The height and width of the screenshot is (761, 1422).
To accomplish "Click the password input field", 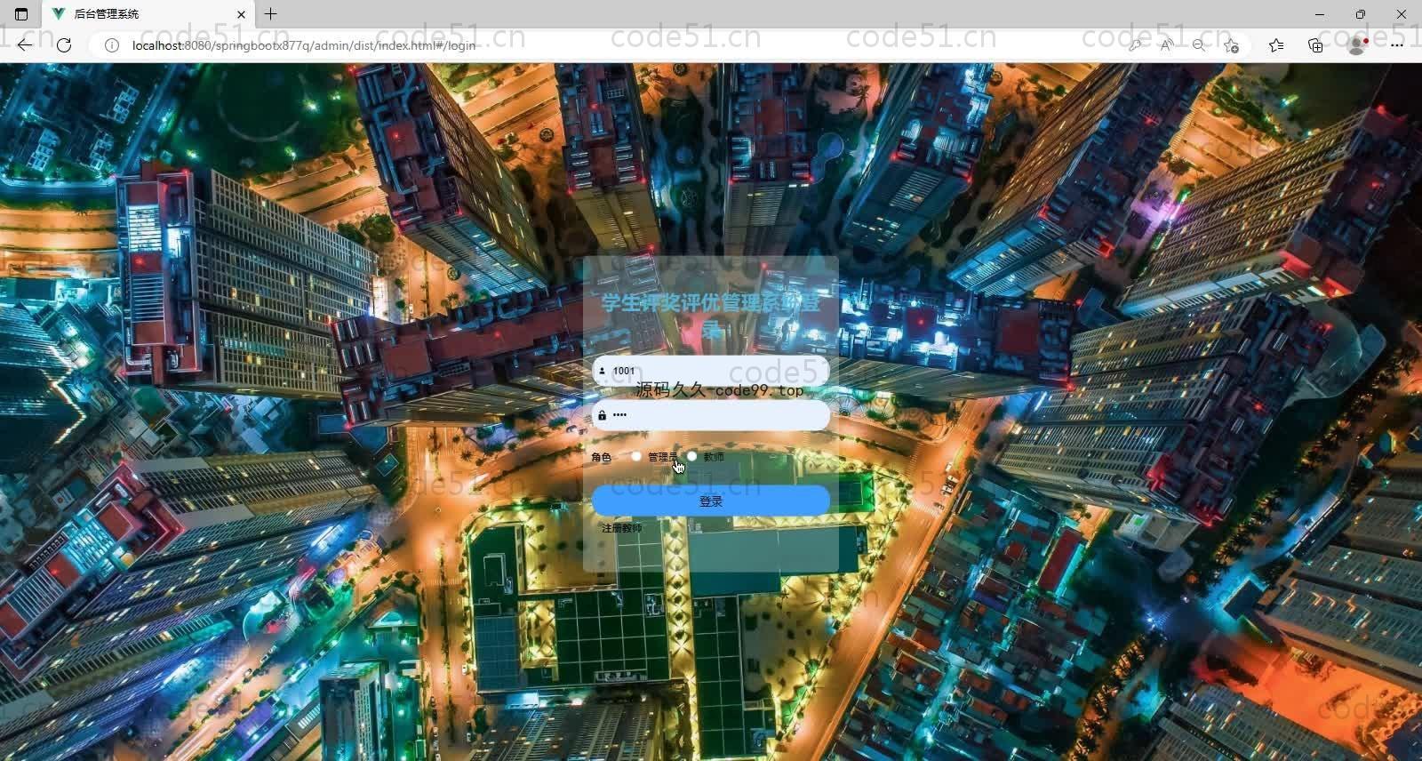I will pos(711,415).
